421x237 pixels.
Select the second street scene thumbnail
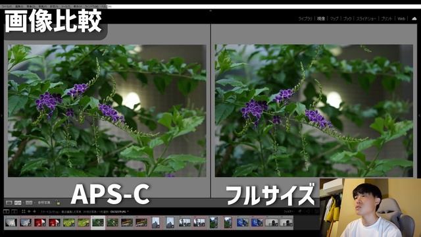click(199, 223)
